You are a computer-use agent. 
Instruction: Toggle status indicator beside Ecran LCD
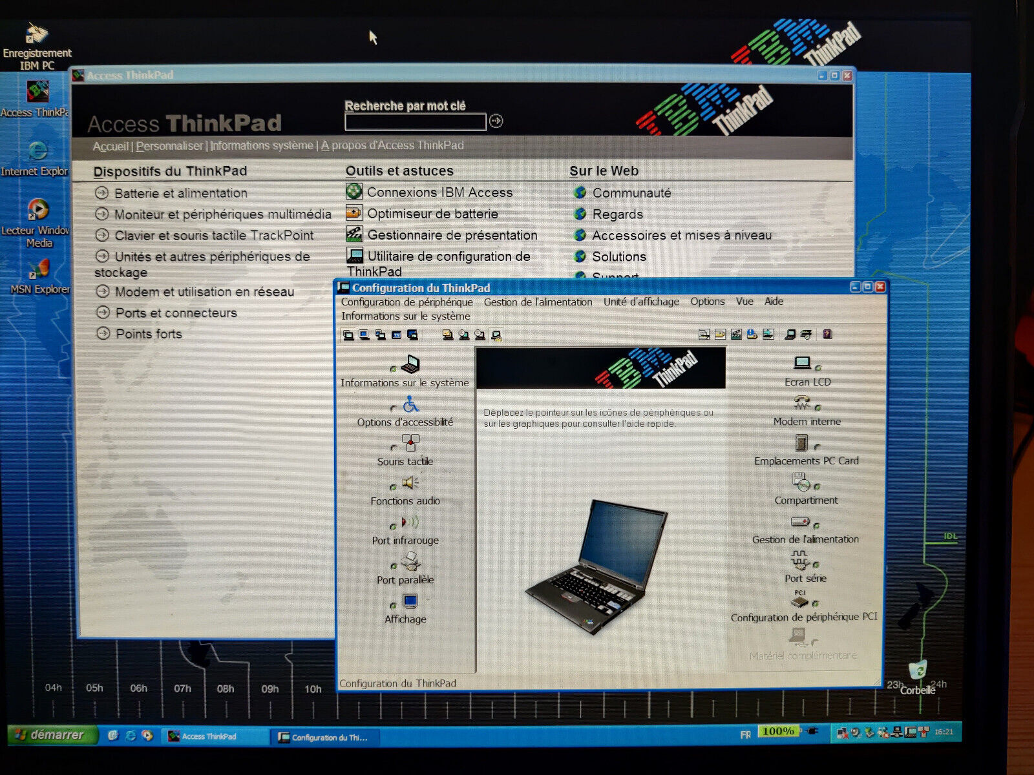point(818,368)
